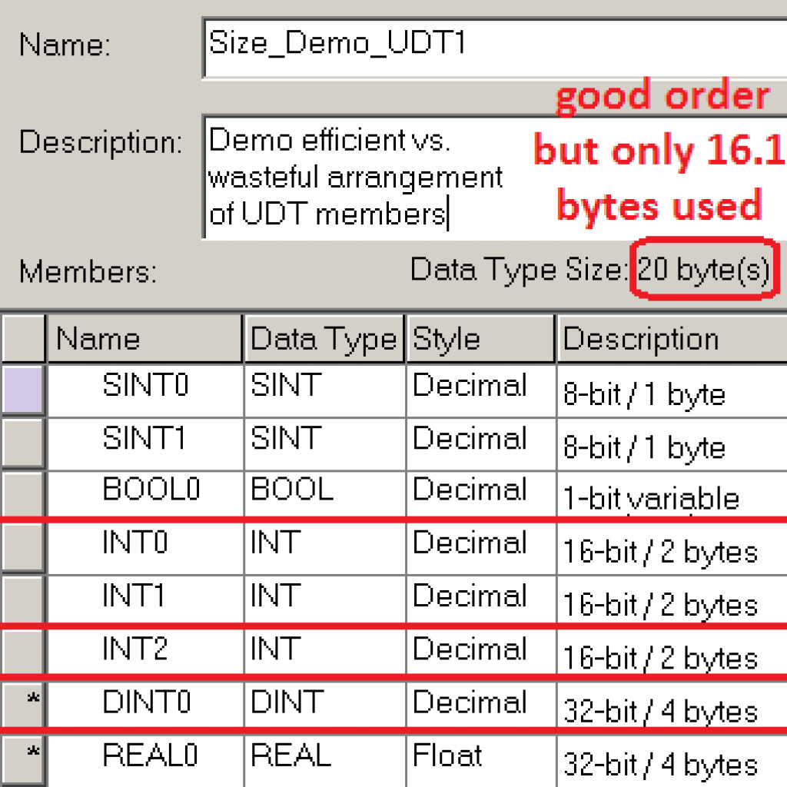
Task: Select the BOOL0 row using its row selector
Action: (23, 495)
